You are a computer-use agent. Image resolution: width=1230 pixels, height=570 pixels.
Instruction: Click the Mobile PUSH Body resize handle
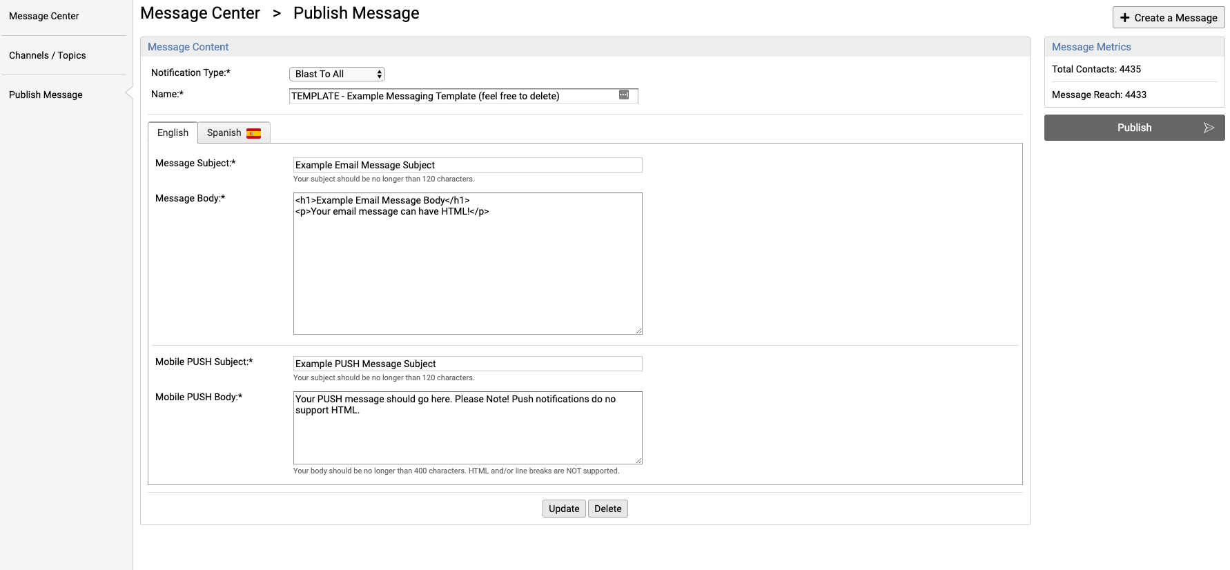[x=639, y=461]
